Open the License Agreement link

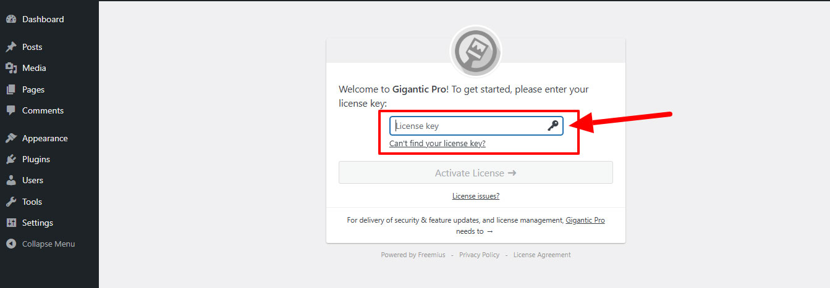coord(542,255)
